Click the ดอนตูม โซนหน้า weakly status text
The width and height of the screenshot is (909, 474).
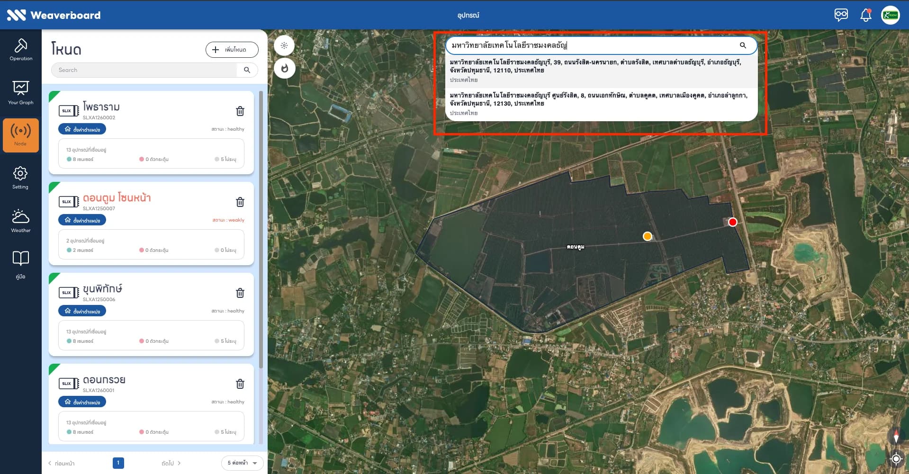click(228, 220)
